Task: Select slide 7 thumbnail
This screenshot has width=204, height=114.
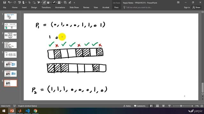Action: click(x=11, y=73)
